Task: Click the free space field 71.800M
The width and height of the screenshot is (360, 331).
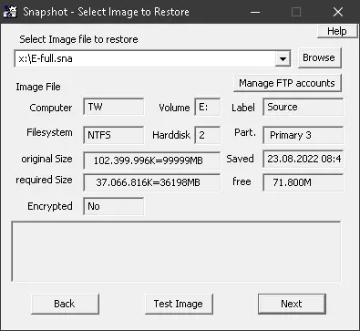Action: click(x=303, y=182)
